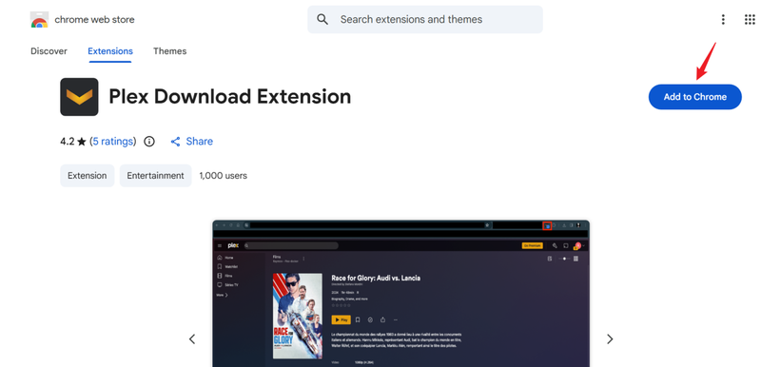Open the Google apps grid
This screenshot has width=761, height=367.
click(750, 19)
